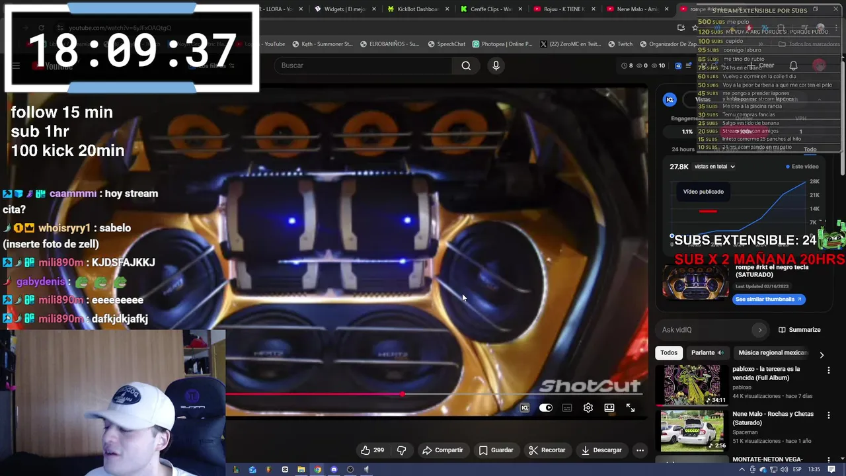The width and height of the screenshot is (846, 476).
Task: Click the Compartir share button
Action: (x=443, y=450)
